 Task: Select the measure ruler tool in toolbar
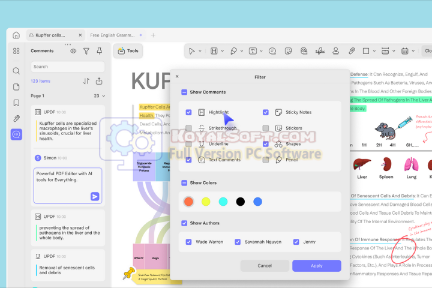385,51
